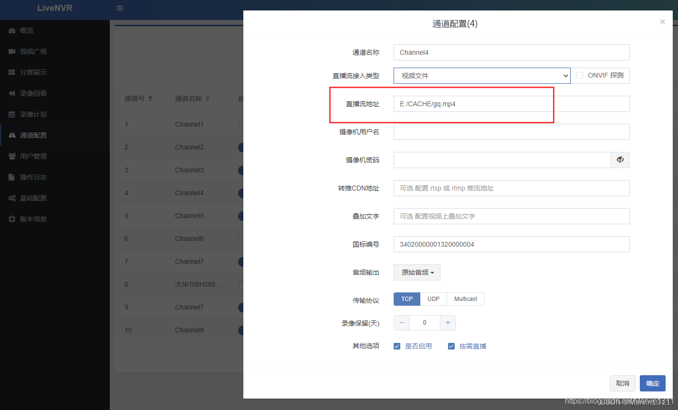This screenshot has height=410, width=678.
Task: Click the file icon beside 操作日志
Action: coord(11,177)
